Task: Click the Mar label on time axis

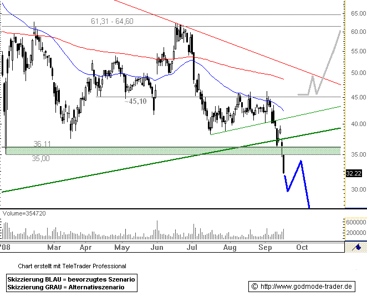Action: [54, 247]
